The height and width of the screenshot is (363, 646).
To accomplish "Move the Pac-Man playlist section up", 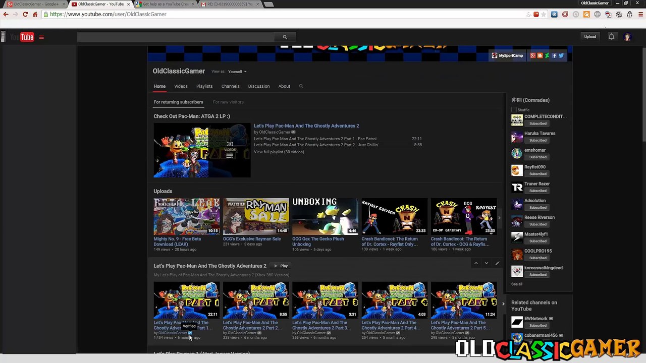I will tap(476, 263).
